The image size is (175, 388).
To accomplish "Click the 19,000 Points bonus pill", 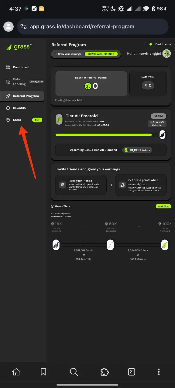I will click(x=137, y=150).
